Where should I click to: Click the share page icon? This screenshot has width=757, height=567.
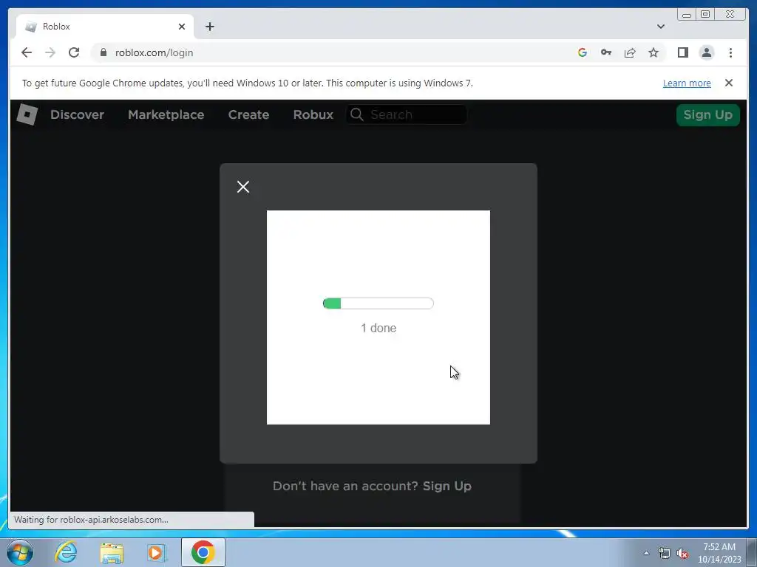tap(630, 52)
